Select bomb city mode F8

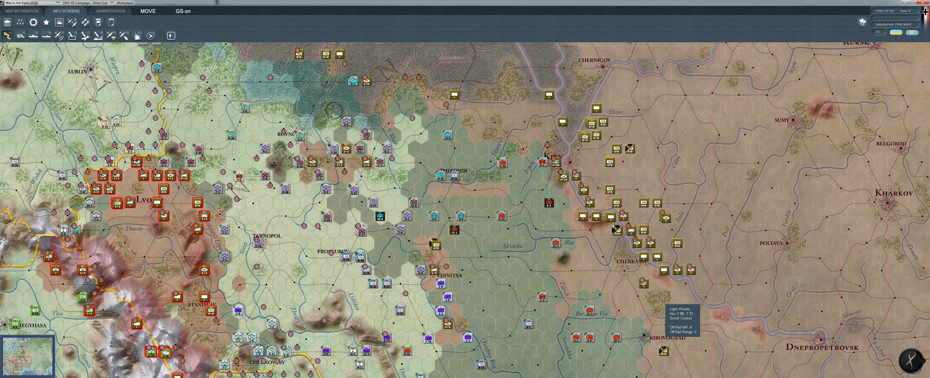pos(98,36)
